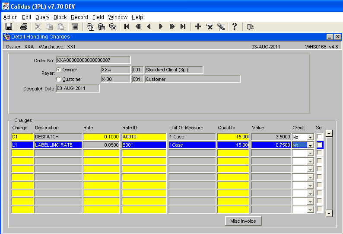Open Credit dropdown in sixth charges row
This screenshot has height=234, width=343.
[x=310, y=178]
